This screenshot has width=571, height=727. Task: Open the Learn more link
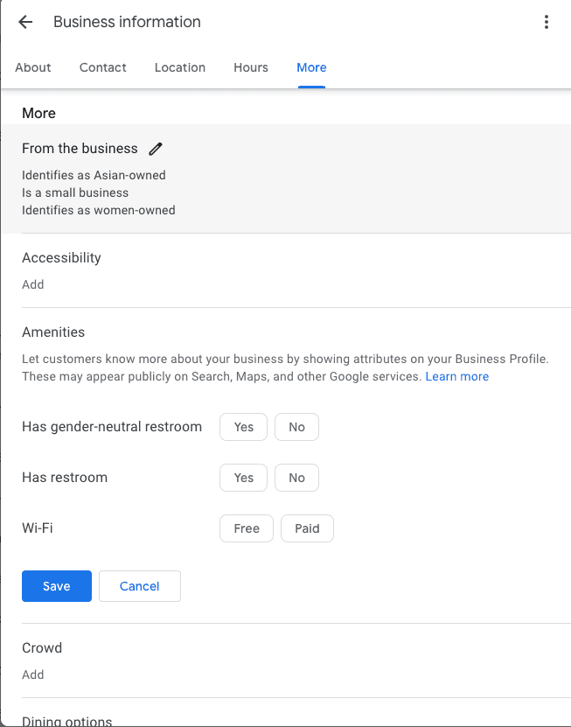457,376
